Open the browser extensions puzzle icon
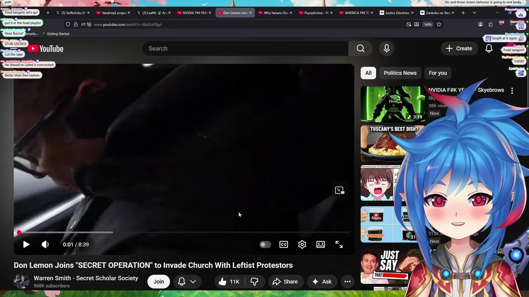Screen dimensions: 529x297 (x=491, y=24)
